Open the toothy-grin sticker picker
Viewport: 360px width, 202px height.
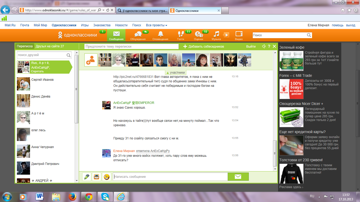click(96, 177)
